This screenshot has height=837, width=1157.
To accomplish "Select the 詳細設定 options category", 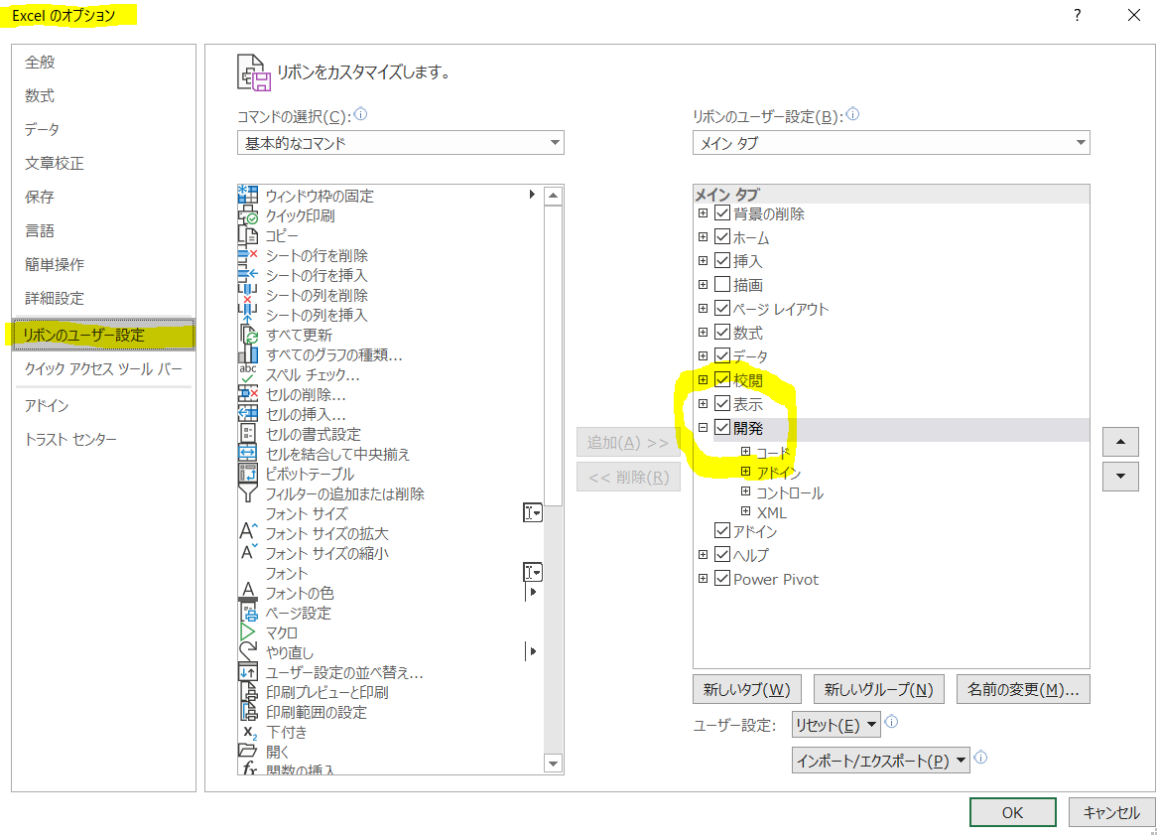I will [x=103, y=298].
